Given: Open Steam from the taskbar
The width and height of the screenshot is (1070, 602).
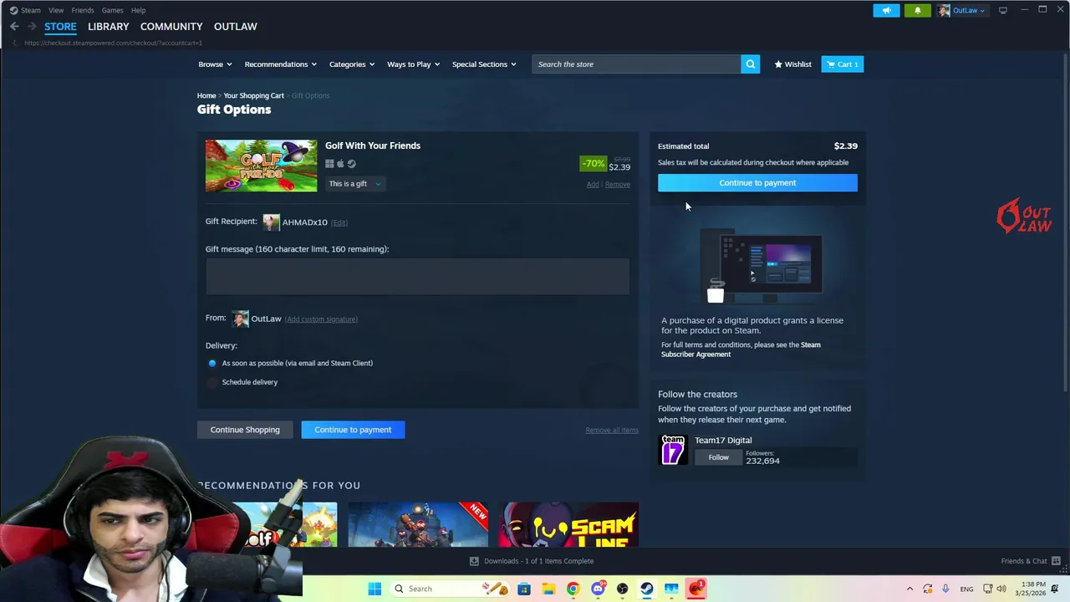Looking at the screenshot, I should coord(646,589).
